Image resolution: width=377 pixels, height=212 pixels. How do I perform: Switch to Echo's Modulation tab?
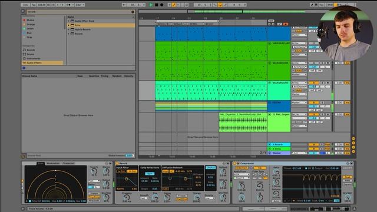53,164
